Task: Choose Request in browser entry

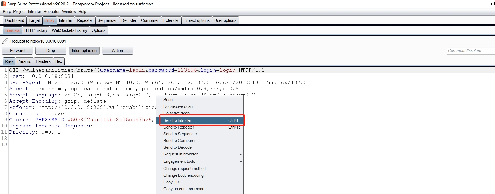Action: click(x=200, y=154)
